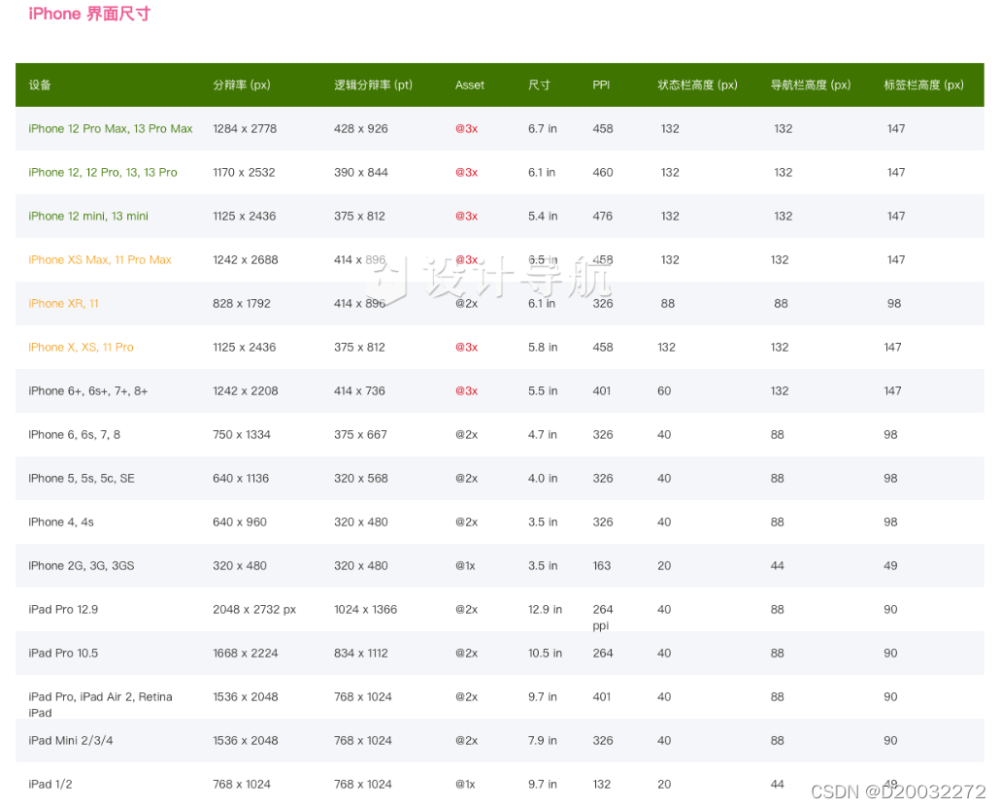Click the '状态栏高度 (px)' column header
Screen dimensions: 1000x808
click(x=697, y=84)
